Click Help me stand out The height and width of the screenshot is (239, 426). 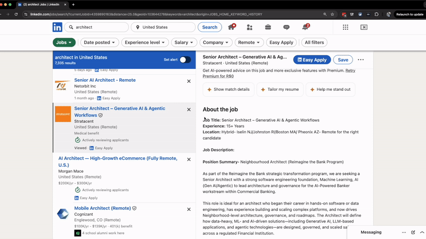pos(330,89)
